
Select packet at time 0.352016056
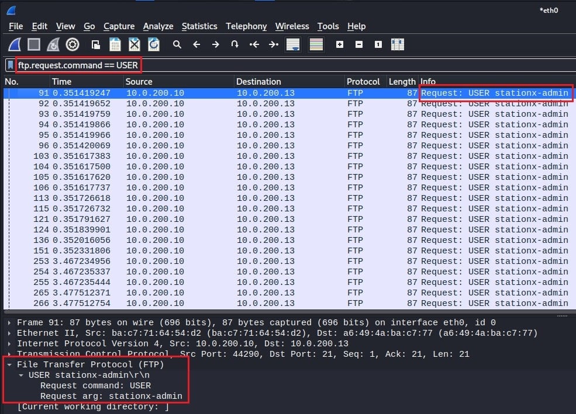(289, 240)
